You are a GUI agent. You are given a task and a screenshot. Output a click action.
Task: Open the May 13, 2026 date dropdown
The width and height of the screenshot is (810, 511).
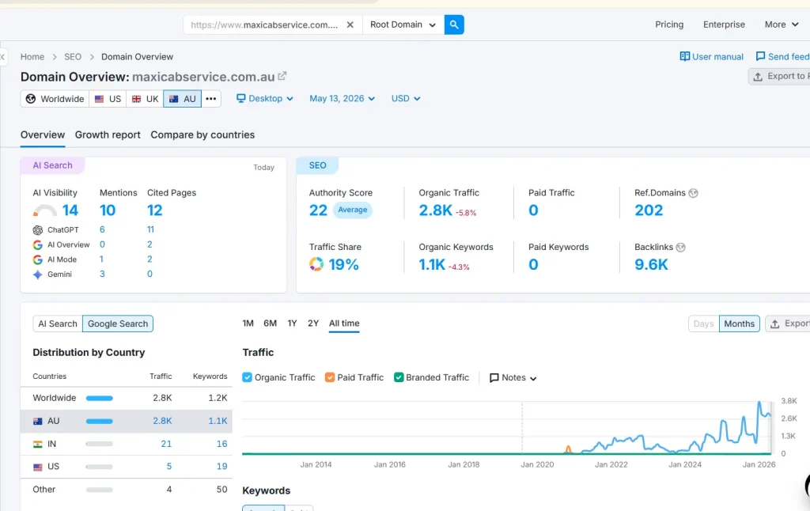pyautogui.click(x=342, y=98)
